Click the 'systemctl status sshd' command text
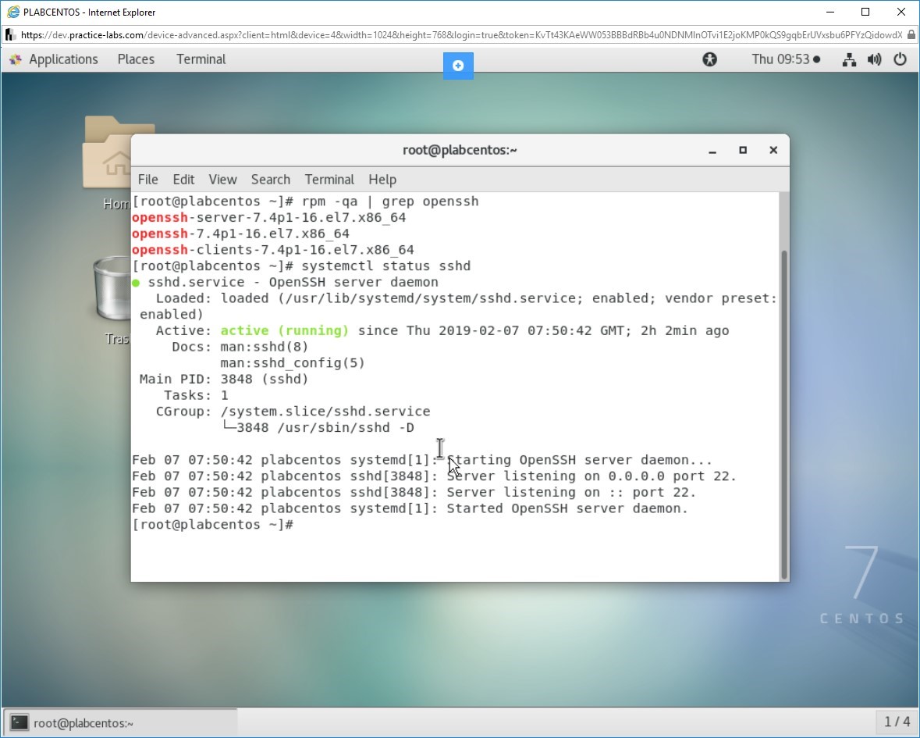 pos(386,266)
